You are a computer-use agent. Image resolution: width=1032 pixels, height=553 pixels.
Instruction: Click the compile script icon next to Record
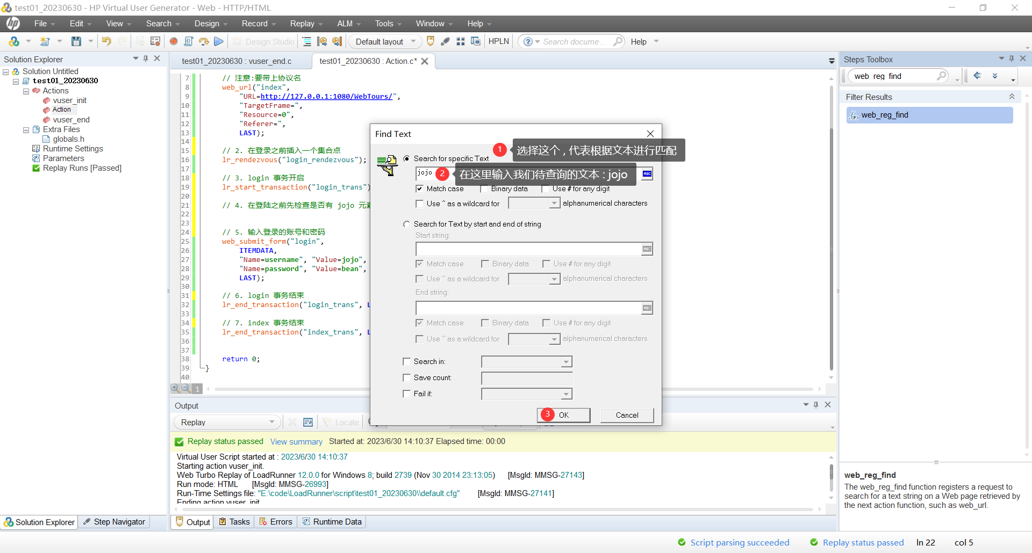coord(189,41)
